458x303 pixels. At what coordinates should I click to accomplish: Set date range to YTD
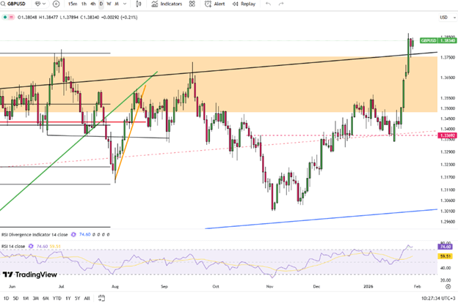[57, 299]
